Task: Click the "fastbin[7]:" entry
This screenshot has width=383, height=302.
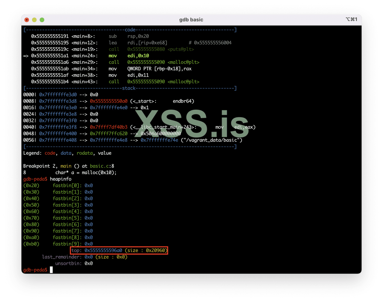Action: (x=67, y=231)
